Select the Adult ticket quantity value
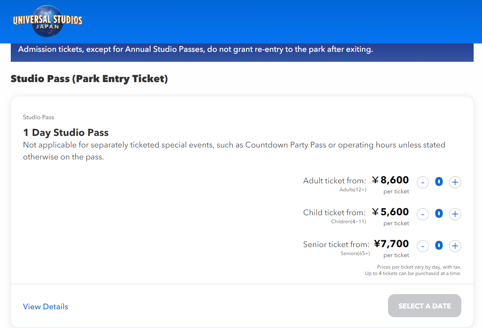The width and height of the screenshot is (482, 328). (x=439, y=183)
